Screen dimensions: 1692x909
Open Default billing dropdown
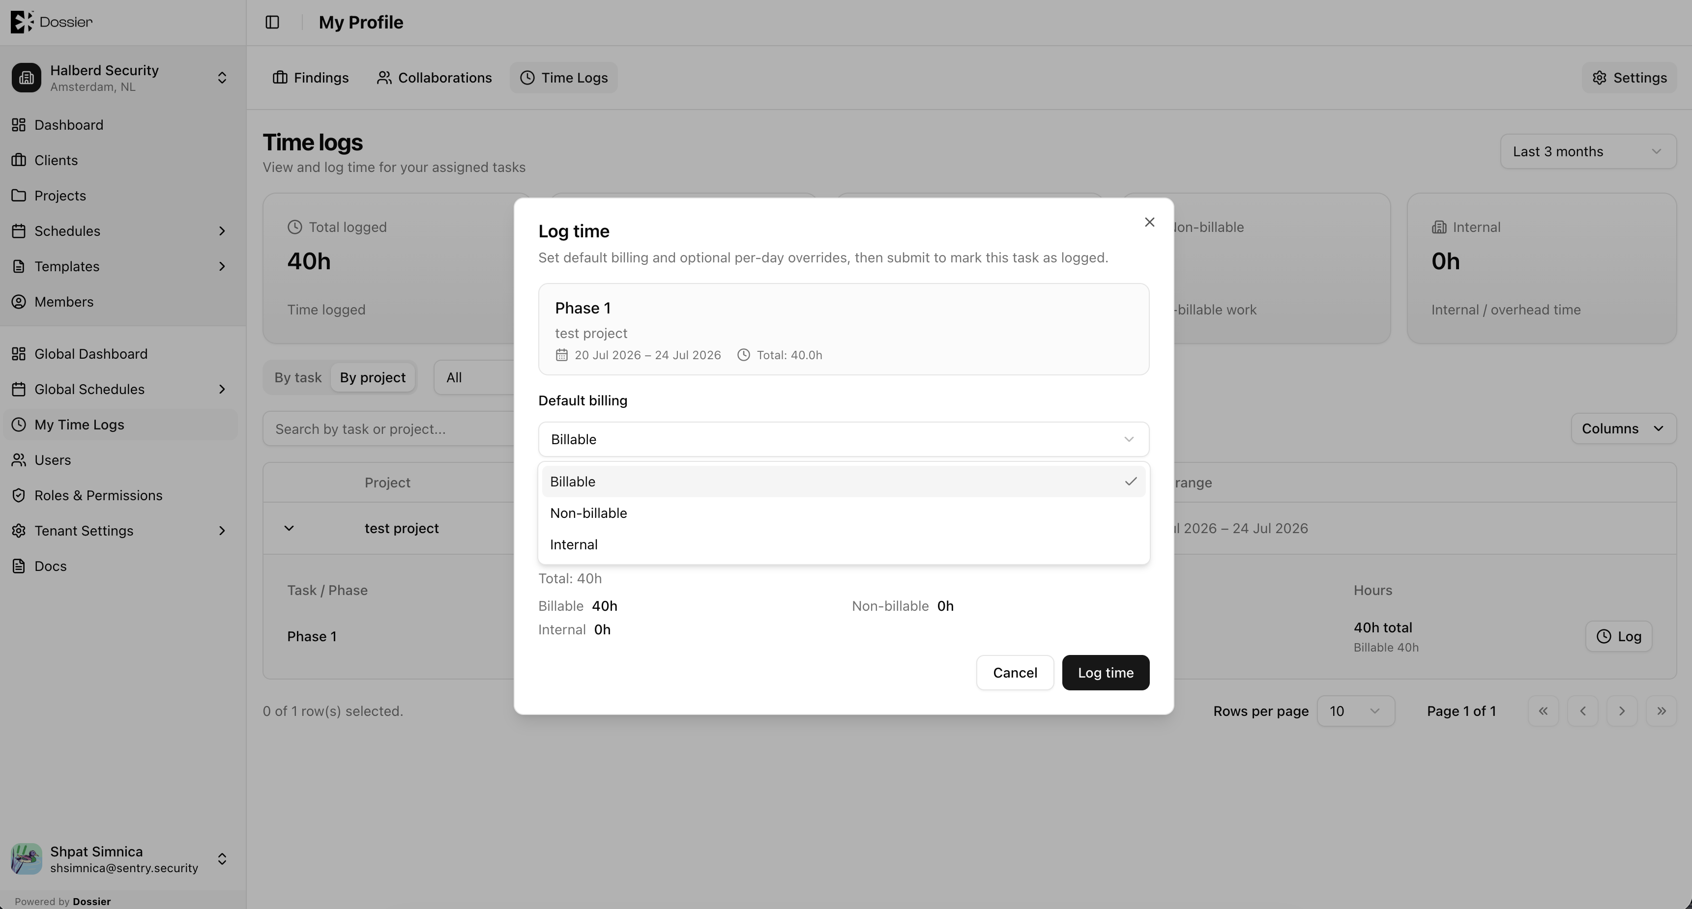coord(844,440)
